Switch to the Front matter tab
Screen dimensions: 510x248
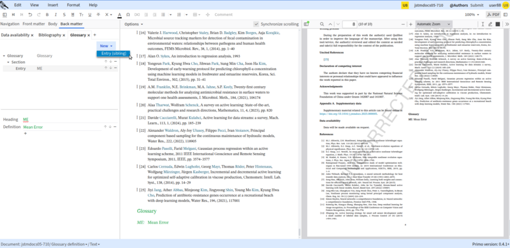[34, 24]
